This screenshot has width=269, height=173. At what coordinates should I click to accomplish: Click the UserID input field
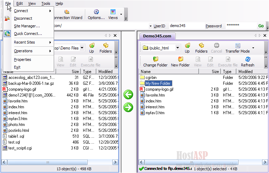[186, 26]
